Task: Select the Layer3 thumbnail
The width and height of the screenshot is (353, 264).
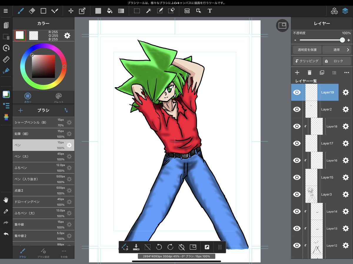Action: [311, 194]
